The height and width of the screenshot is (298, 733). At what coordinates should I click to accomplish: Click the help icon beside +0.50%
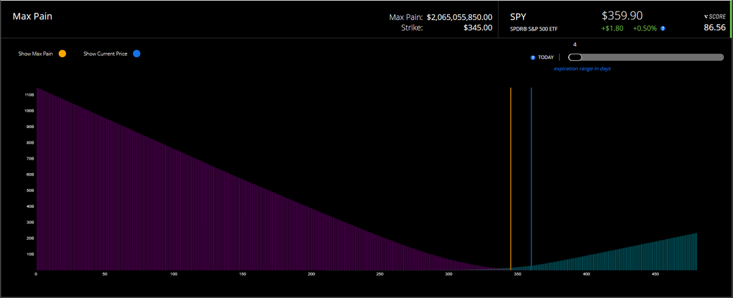pos(663,29)
